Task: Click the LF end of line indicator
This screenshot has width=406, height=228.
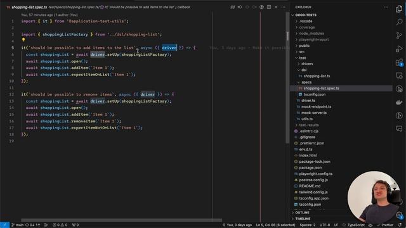Action: (x=336, y=225)
